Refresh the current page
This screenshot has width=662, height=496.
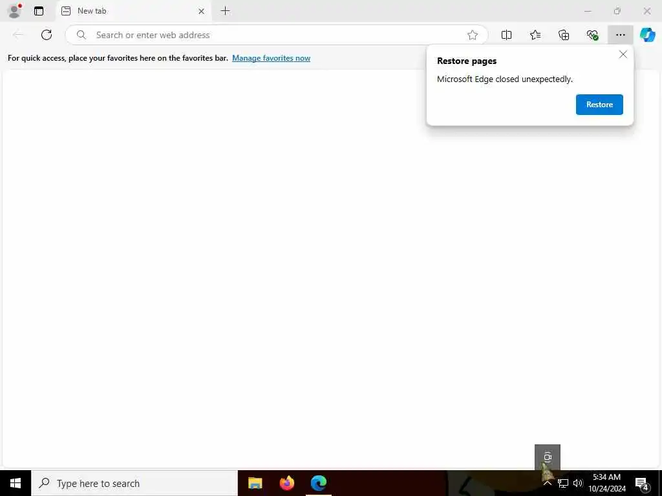(x=47, y=35)
